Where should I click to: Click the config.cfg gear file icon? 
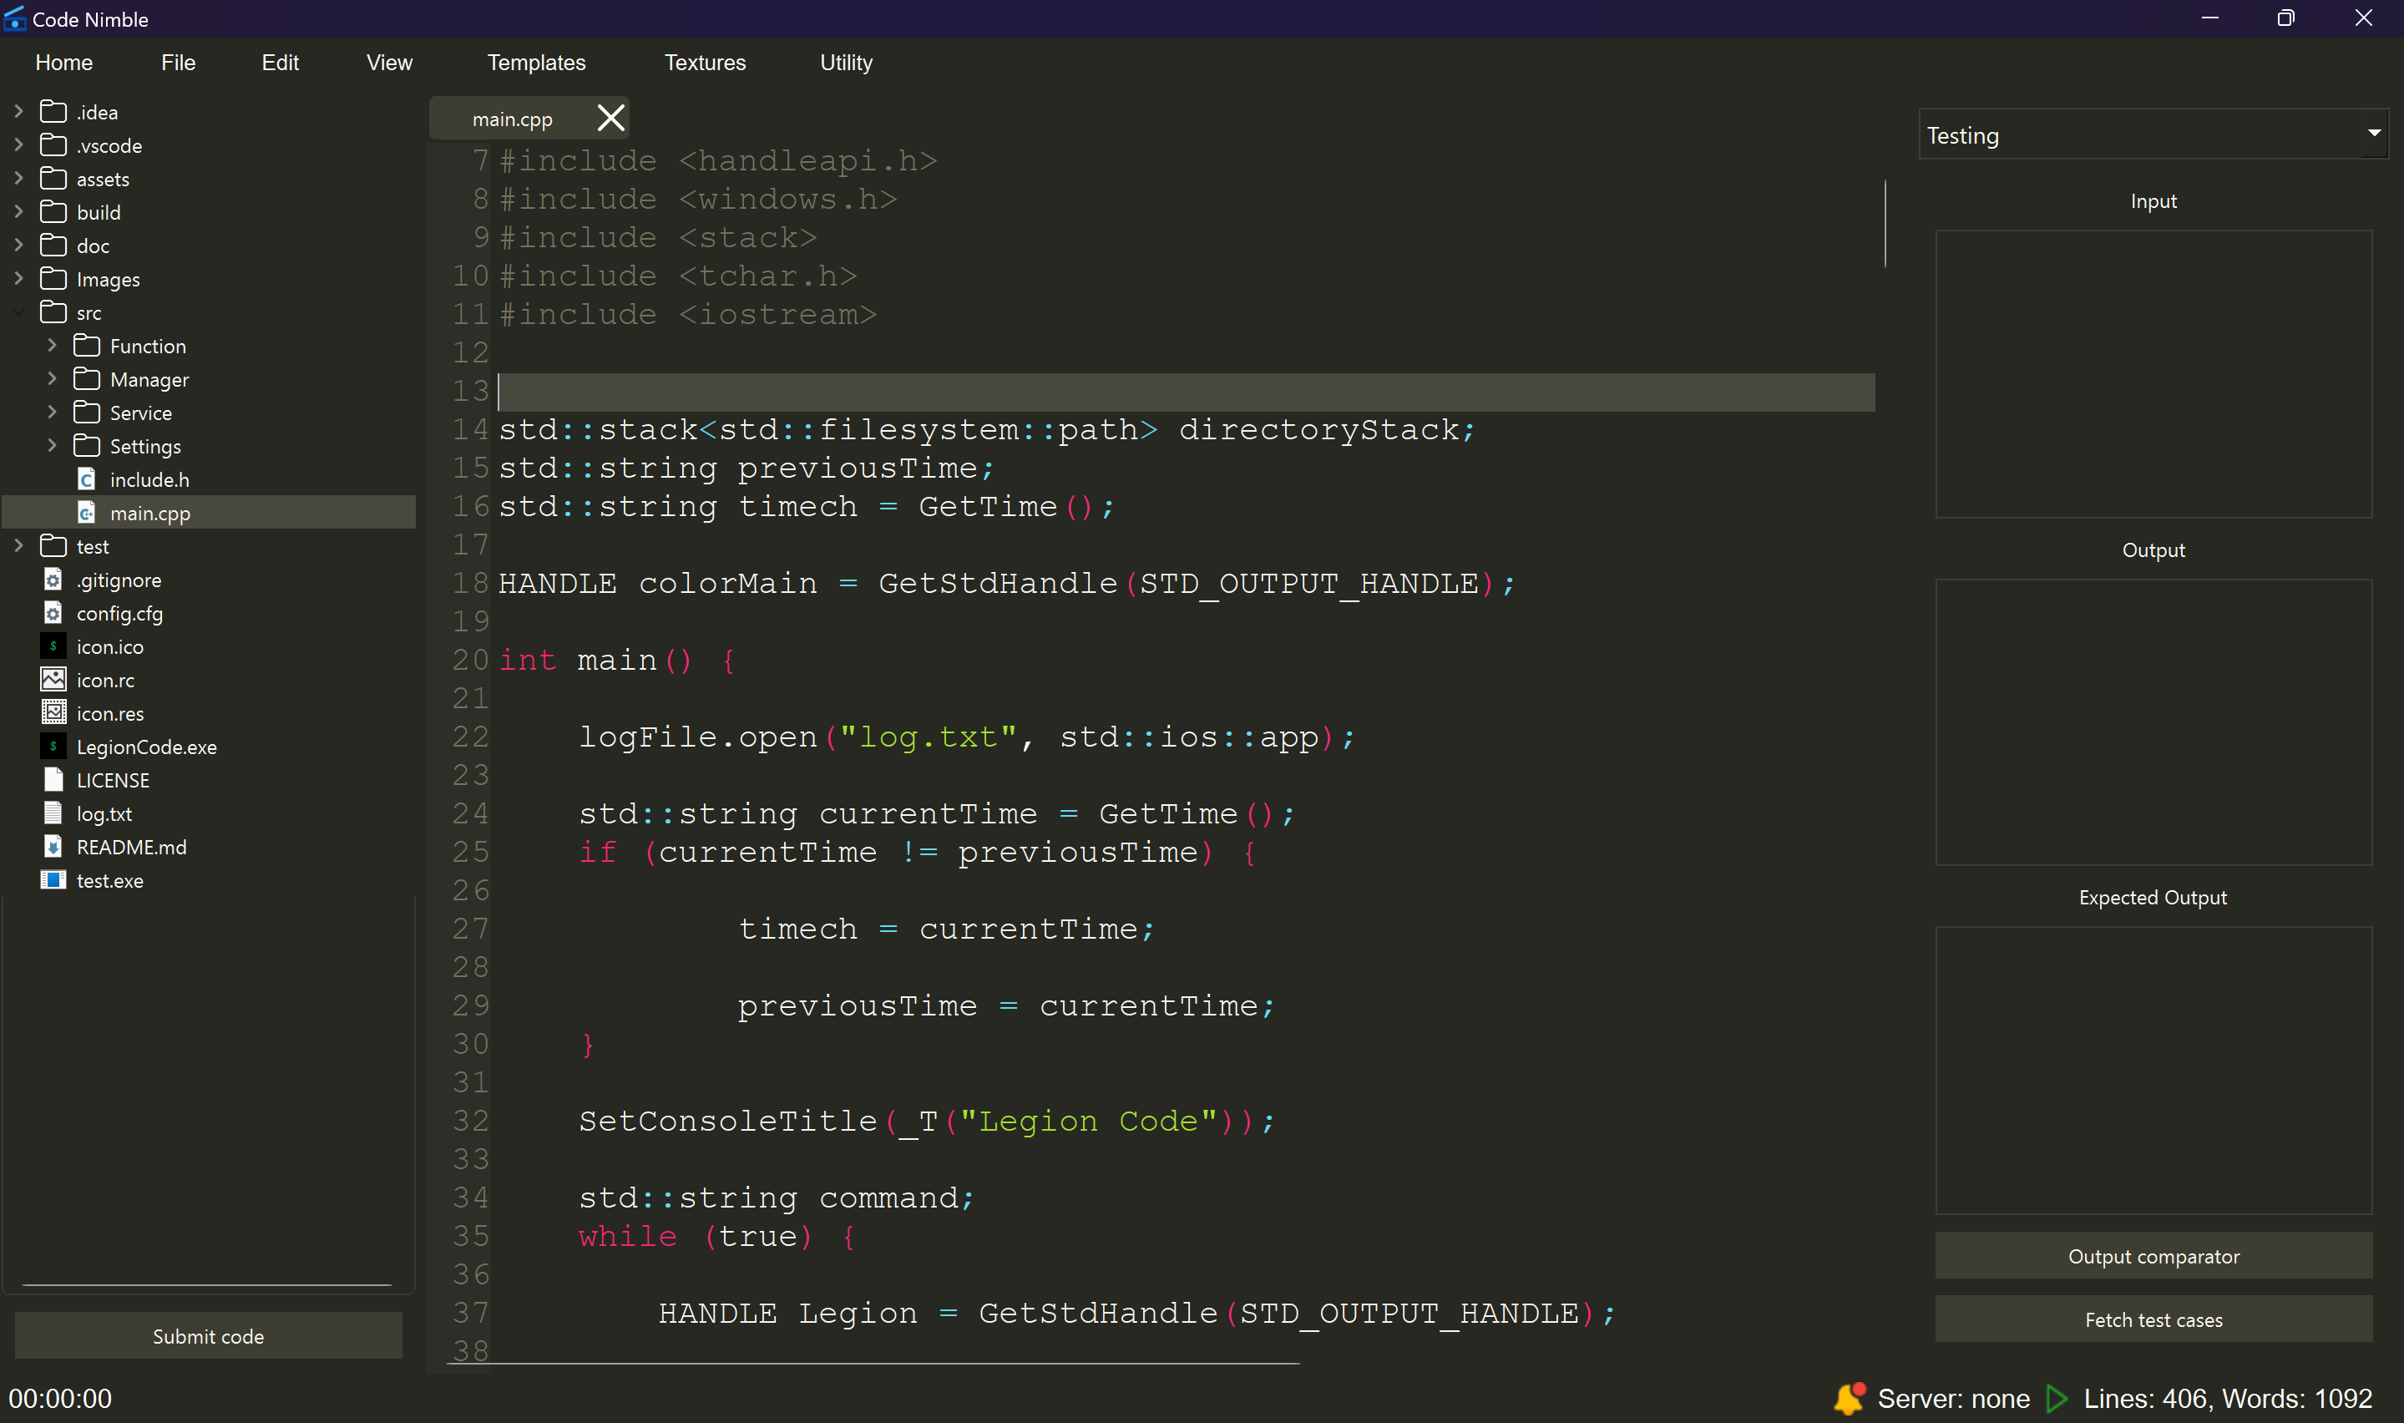pos(53,613)
